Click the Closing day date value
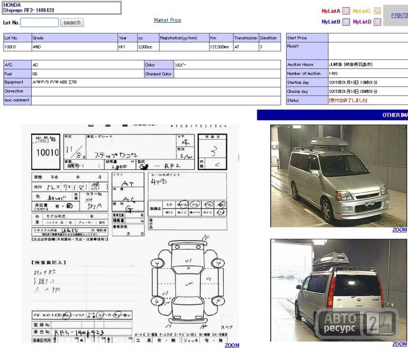 click(x=353, y=92)
